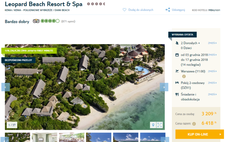226x142 pixels.
Task: Open TripAdvisor owl logo rating
Action: pos(36,21)
